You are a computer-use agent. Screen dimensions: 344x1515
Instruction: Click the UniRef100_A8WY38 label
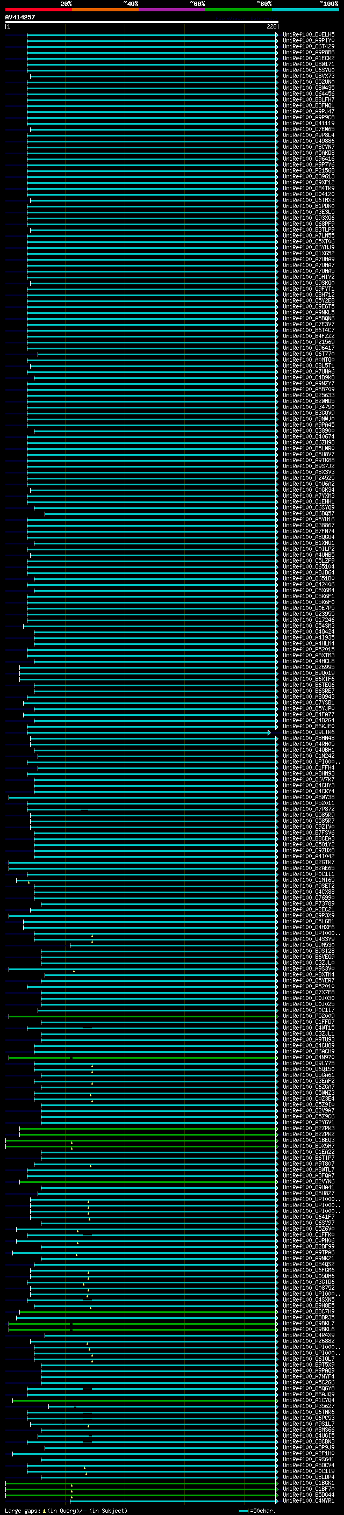(308, 798)
